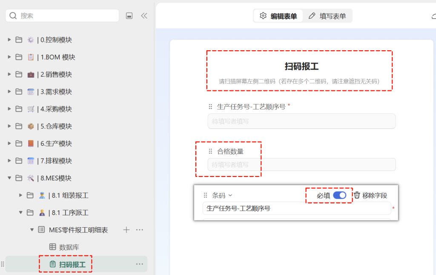Viewport: 436px width, 275px height.
Task: Click the 生产任务号-工艺顺序号 input field
Action: (302, 121)
